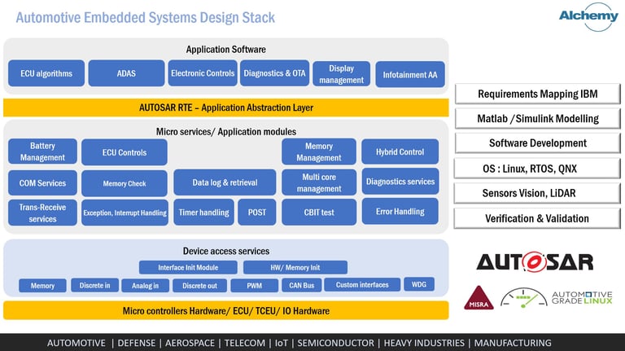
Task: Click the Alchemy logo
Action: pyautogui.click(x=588, y=17)
